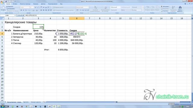Click the total cell 6 850,00р.
Viewport: 193px width, 108px height.
[63, 50]
